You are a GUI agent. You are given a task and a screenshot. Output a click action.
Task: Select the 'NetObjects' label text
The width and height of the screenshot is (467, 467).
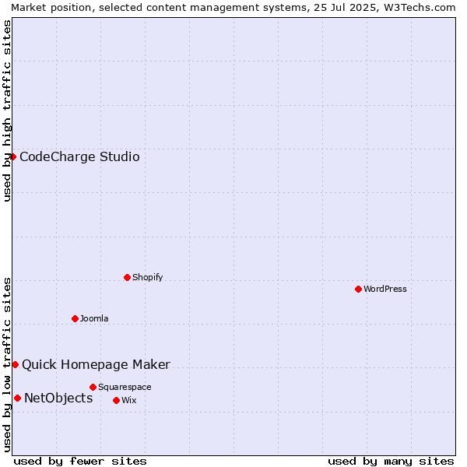58,398
